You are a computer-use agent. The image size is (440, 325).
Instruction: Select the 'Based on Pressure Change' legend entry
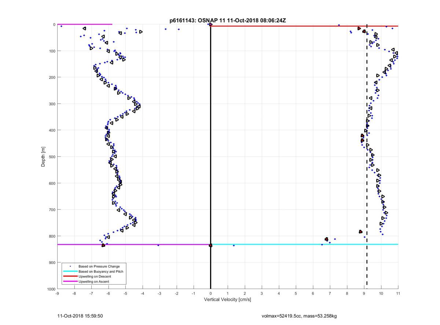(99, 266)
